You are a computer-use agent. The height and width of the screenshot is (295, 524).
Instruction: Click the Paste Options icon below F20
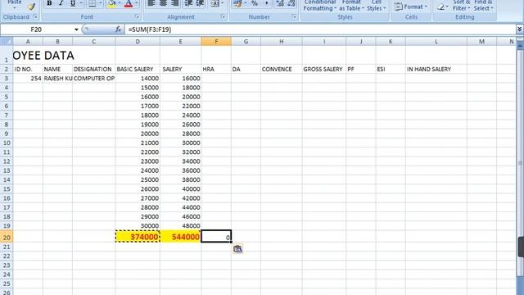click(x=237, y=249)
